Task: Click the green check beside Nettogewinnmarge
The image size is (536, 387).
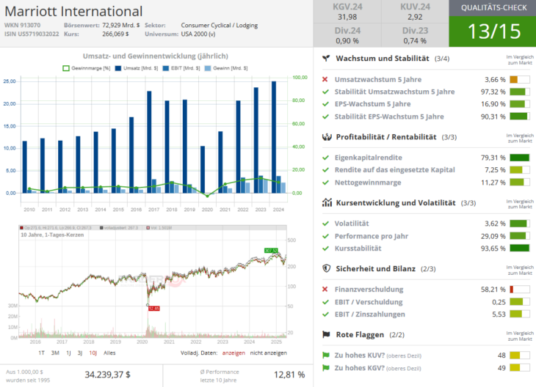Action: 325,183
